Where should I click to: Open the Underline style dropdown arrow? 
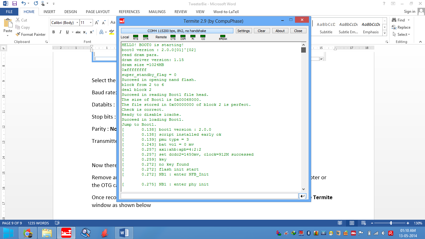coord(72,32)
